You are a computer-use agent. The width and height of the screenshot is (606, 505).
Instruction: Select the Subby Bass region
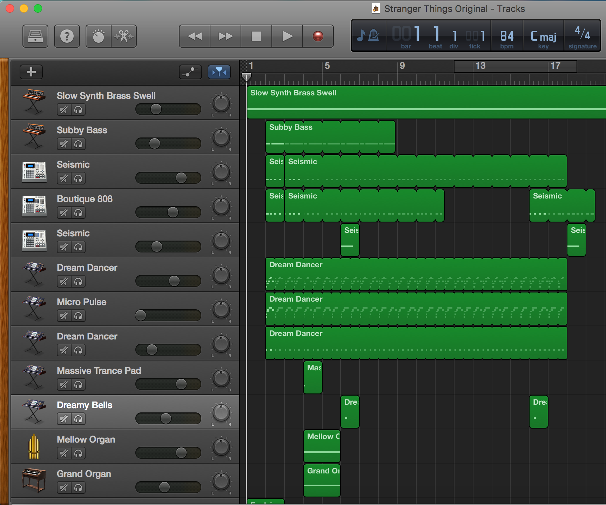click(330, 137)
